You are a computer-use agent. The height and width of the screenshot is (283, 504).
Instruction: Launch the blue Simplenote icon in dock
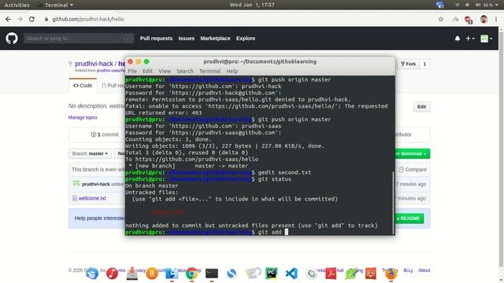pyautogui.click(x=232, y=274)
